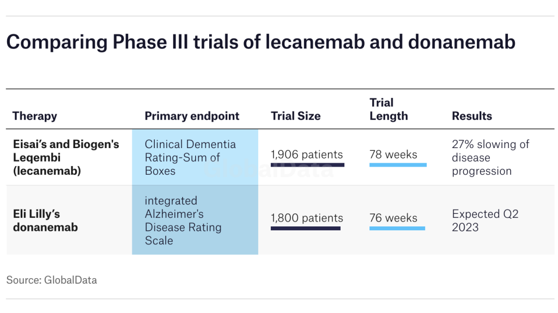Click the Eli Lilly's donanemab therapy cell
Screen dimensions: 558x313
point(45,220)
